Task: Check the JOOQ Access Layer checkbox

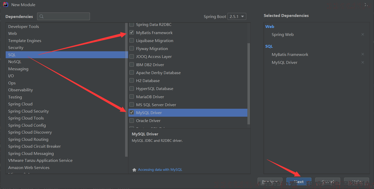Action: pyautogui.click(x=132, y=56)
